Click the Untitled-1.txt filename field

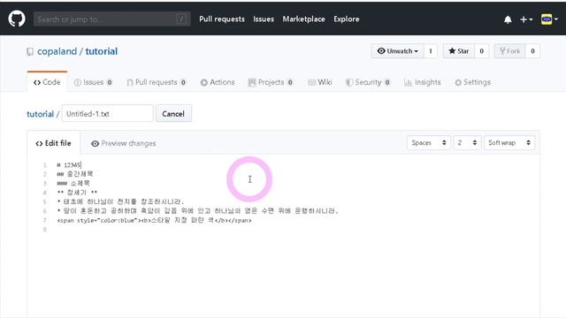pyautogui.click(x=108, y=114)
